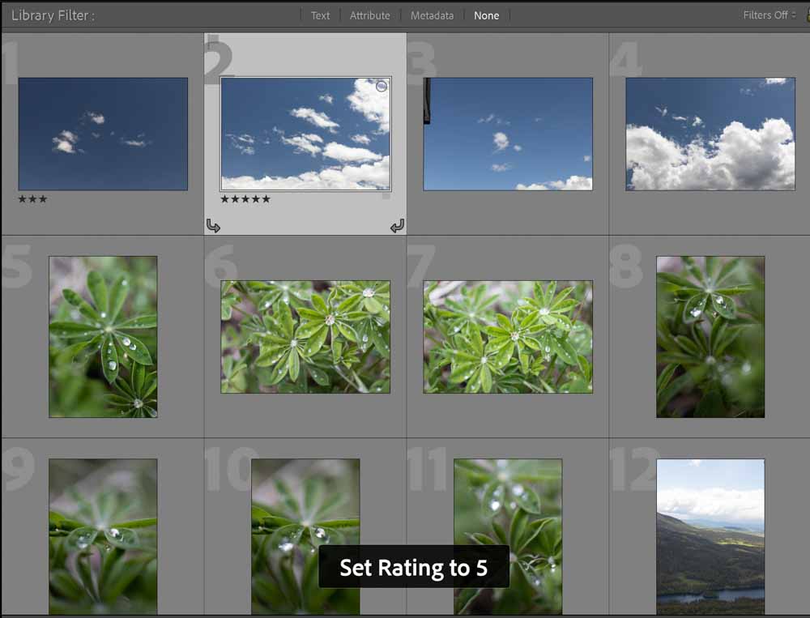Toggle quick collection circle on photo 2
The width and height of the screenshot is (810, 618).
(x=382, y=87)
